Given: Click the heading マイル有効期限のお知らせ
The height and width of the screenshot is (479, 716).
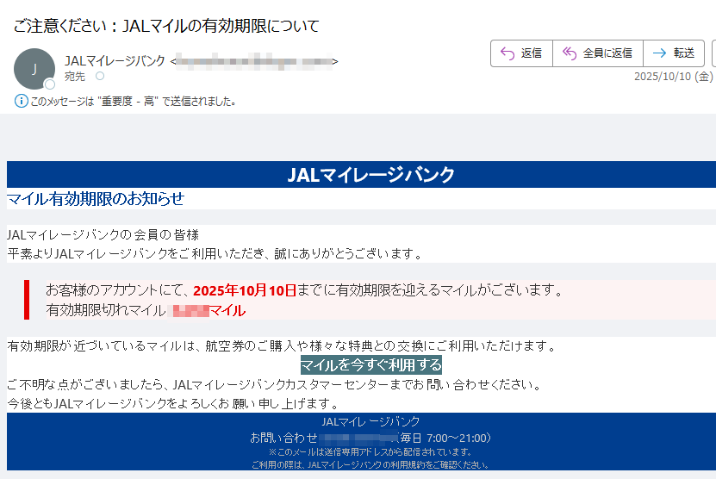Looking at the screenshot, I should click(x=96, y=199).
